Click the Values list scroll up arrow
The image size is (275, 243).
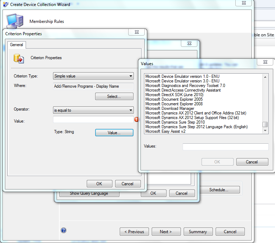pyautogui.click(x=265, y=77)
